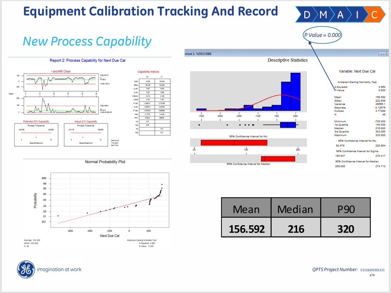Select the 'Median' header cell in summary table
The width and height of the screenshot is (391, 293).
[x=296, y=208]
